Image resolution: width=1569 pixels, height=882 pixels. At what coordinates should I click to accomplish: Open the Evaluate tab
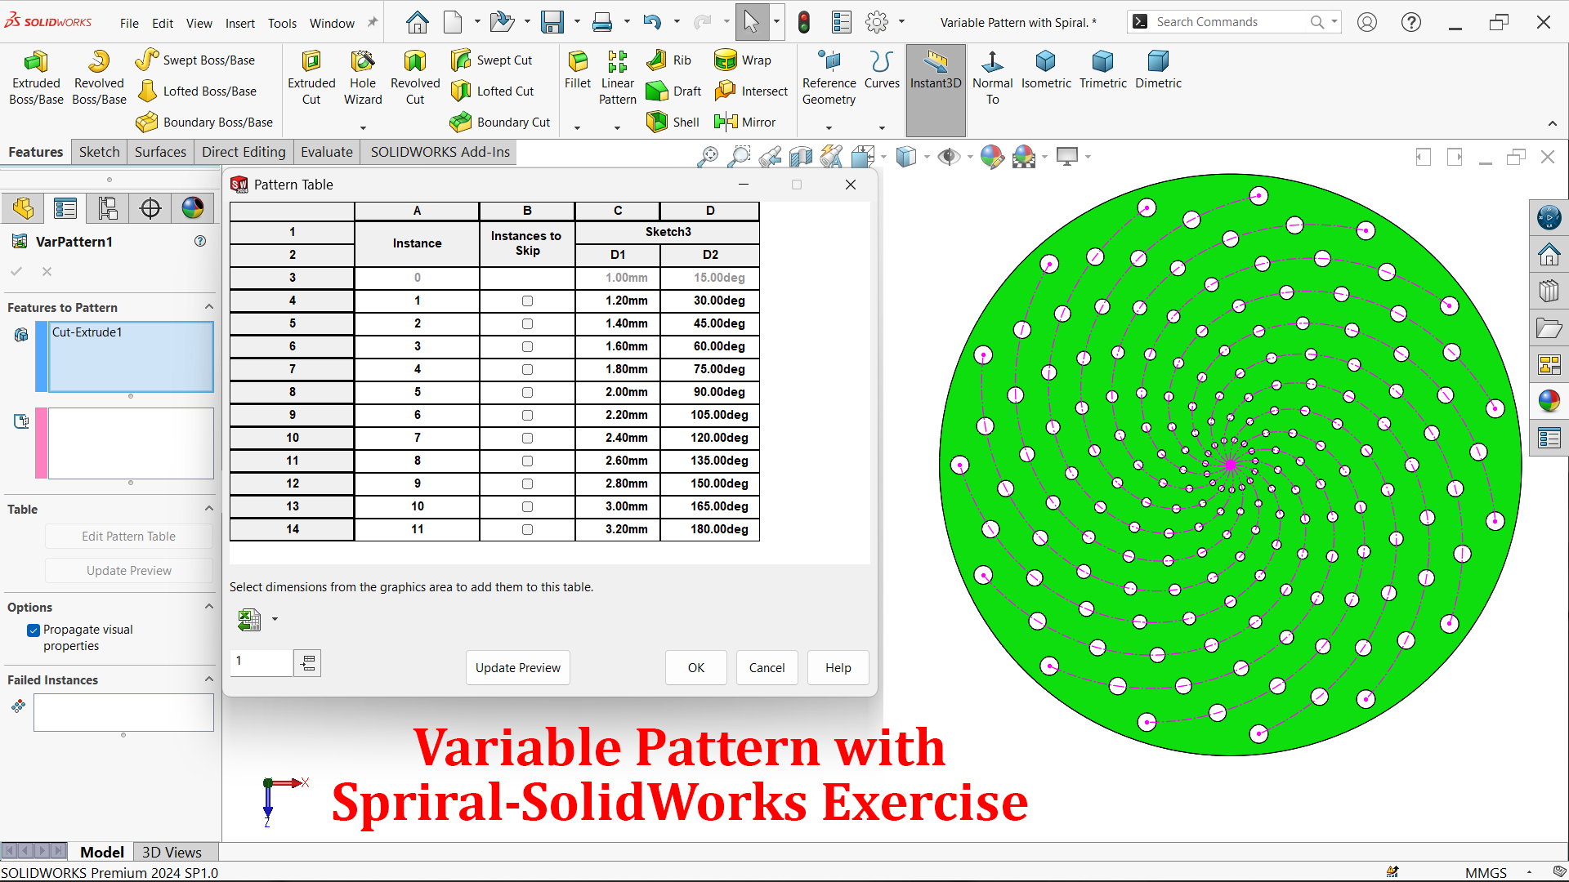click(x=326, y=152)
